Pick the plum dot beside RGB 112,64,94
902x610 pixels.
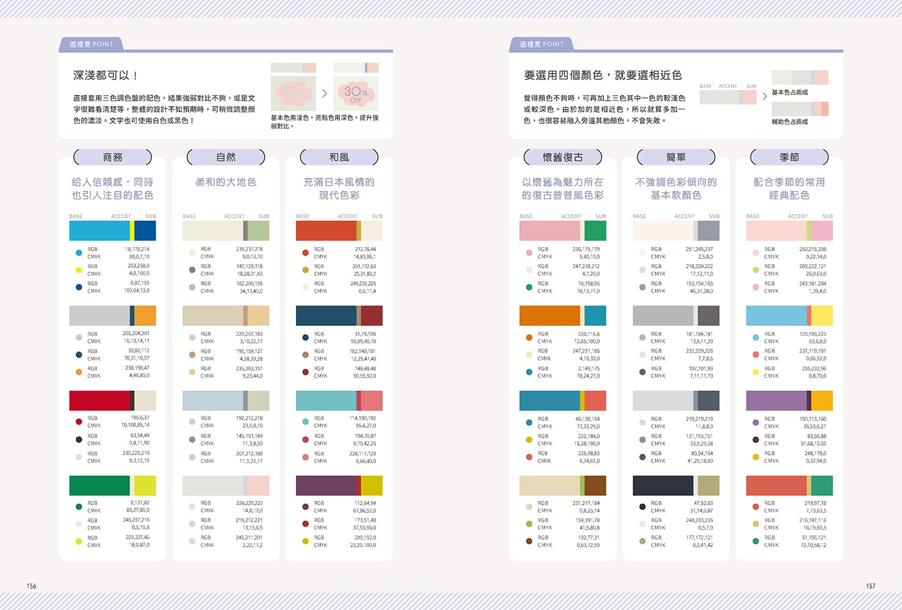click(306, 506)
